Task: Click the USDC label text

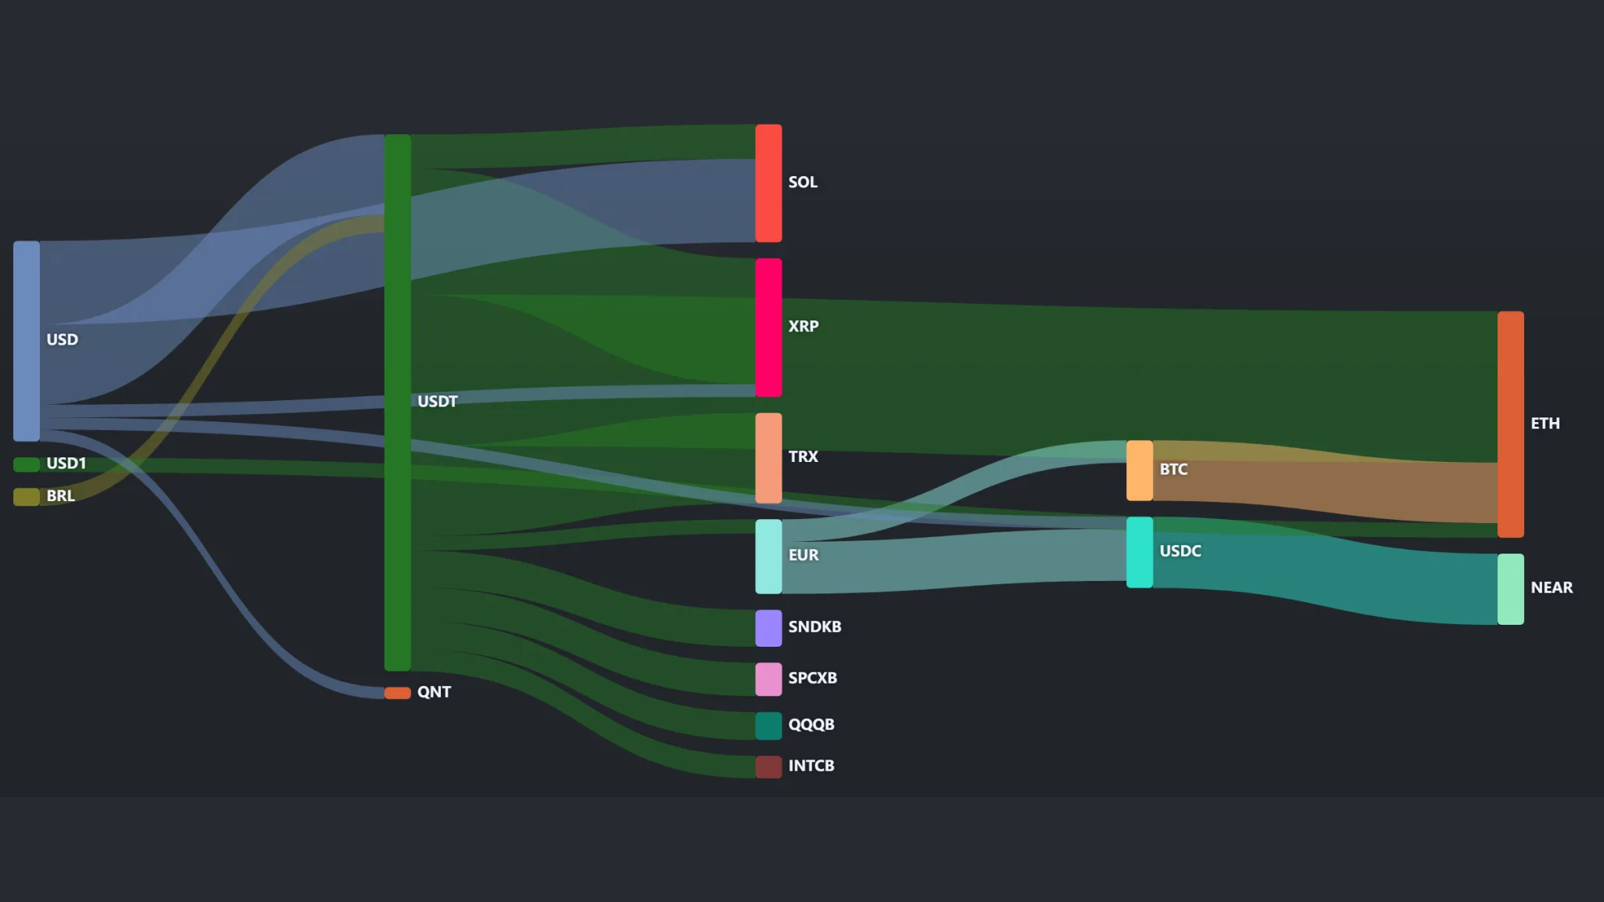Action: point(1180,551)
